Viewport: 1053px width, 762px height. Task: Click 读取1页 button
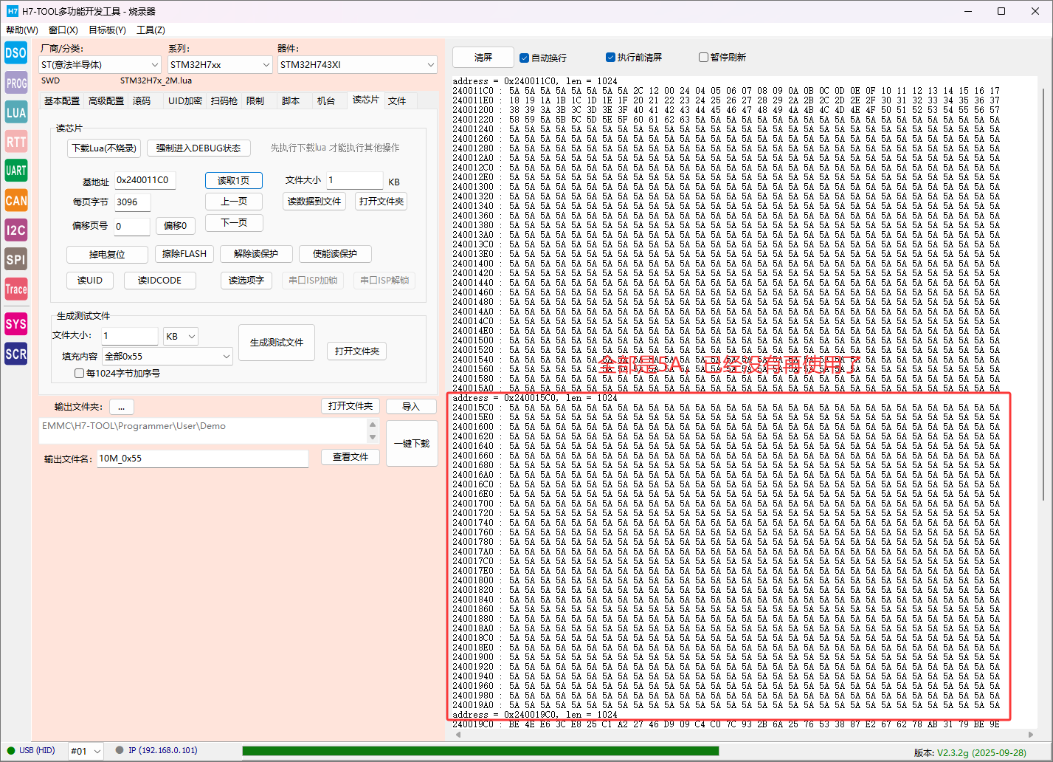234,181
